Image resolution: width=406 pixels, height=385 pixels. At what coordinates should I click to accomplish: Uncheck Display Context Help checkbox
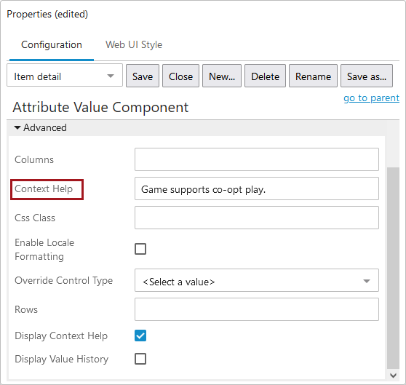tap(140, 336)
